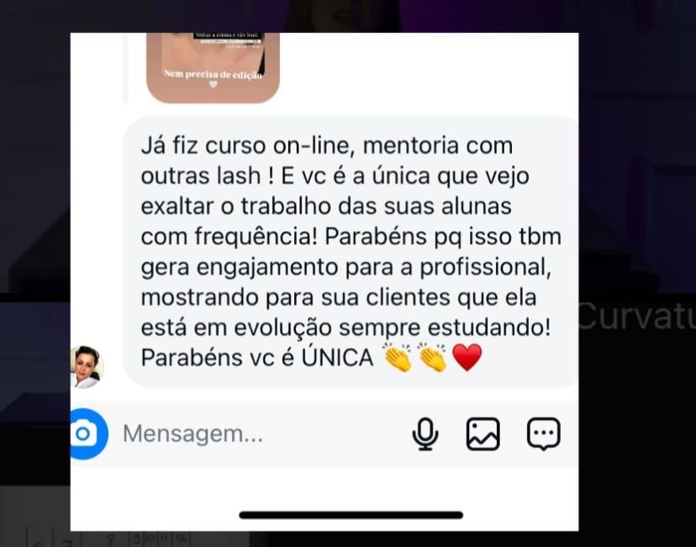Click the 'está em evolução sempre estudando!' line
The height and width of the screenshot is (547, 696).
tap(345, 328)
